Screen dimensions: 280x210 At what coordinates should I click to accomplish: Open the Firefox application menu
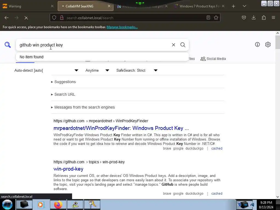coord(273,17)
